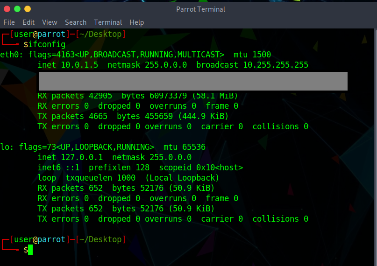Click the typed ifconfig command text

point(47,44)
